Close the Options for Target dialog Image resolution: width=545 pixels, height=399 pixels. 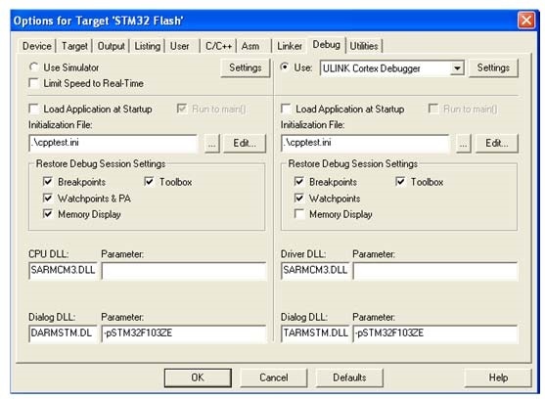526,21
